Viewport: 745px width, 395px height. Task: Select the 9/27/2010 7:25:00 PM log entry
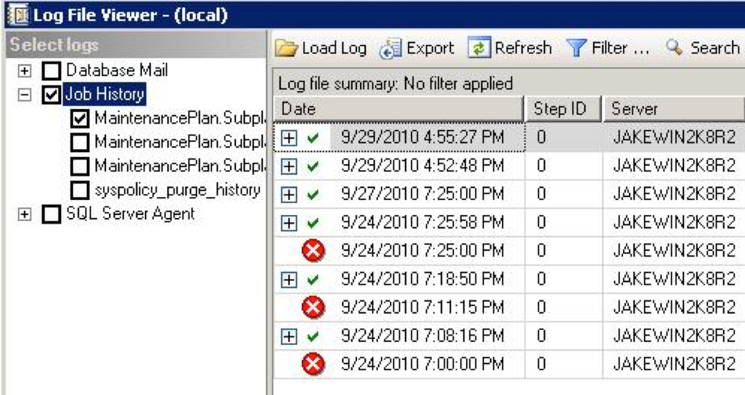point(422,194)
